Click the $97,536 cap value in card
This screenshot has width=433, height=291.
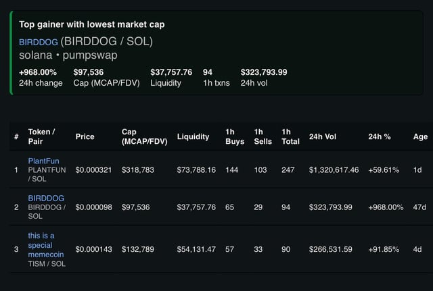tap(89, 72)
